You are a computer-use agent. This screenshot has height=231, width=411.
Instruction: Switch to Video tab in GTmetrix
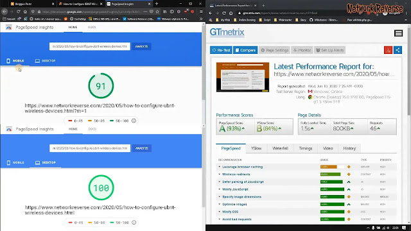[x=328, y=148]
